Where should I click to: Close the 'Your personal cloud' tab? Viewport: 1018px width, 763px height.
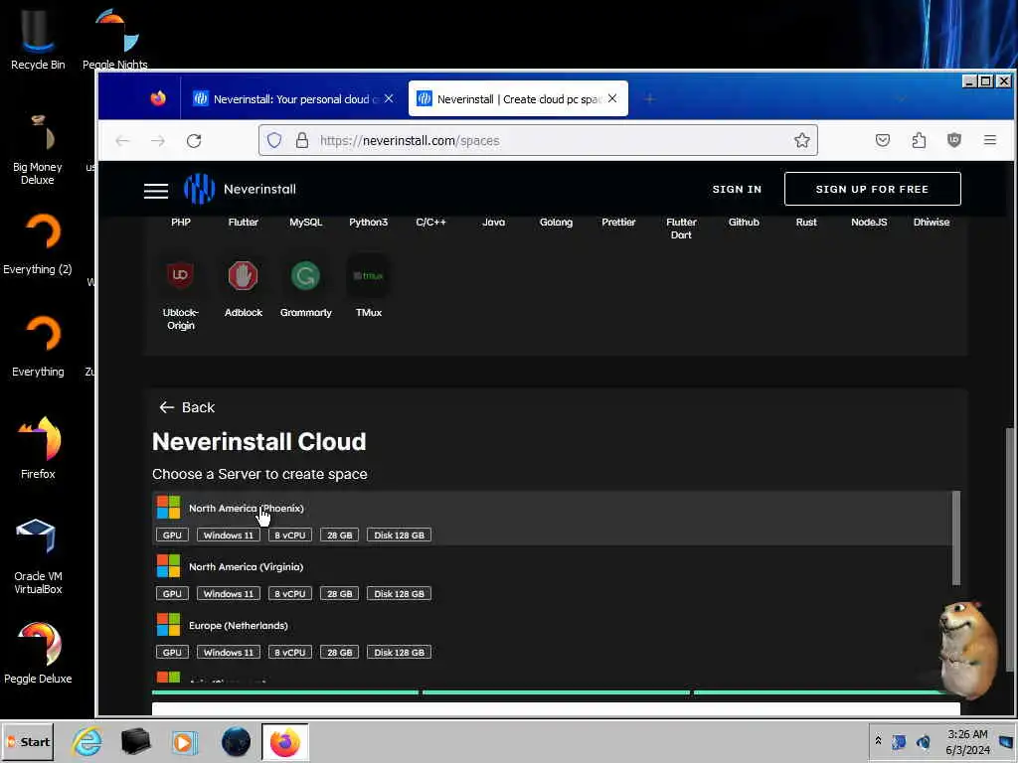click(x=389, y=98)
